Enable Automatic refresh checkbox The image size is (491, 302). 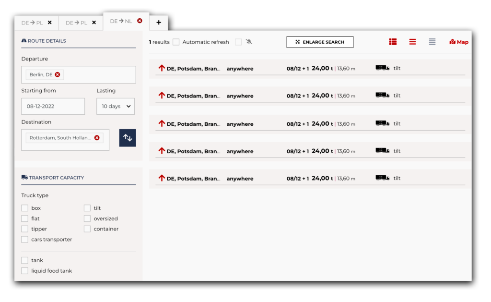click(176, 42)
